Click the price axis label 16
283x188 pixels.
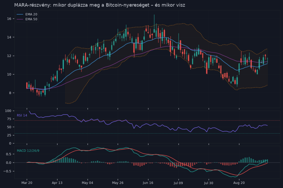point(9,19)
